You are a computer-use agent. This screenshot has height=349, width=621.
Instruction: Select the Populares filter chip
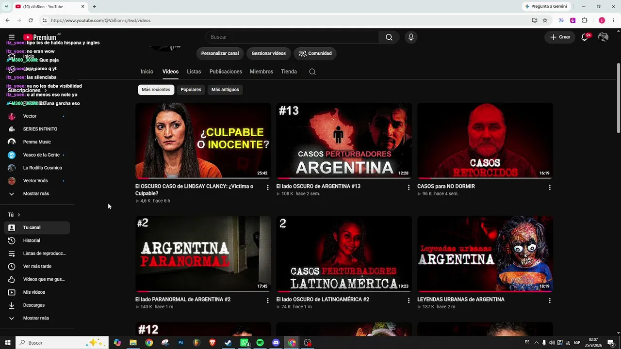tap(191, 90)
